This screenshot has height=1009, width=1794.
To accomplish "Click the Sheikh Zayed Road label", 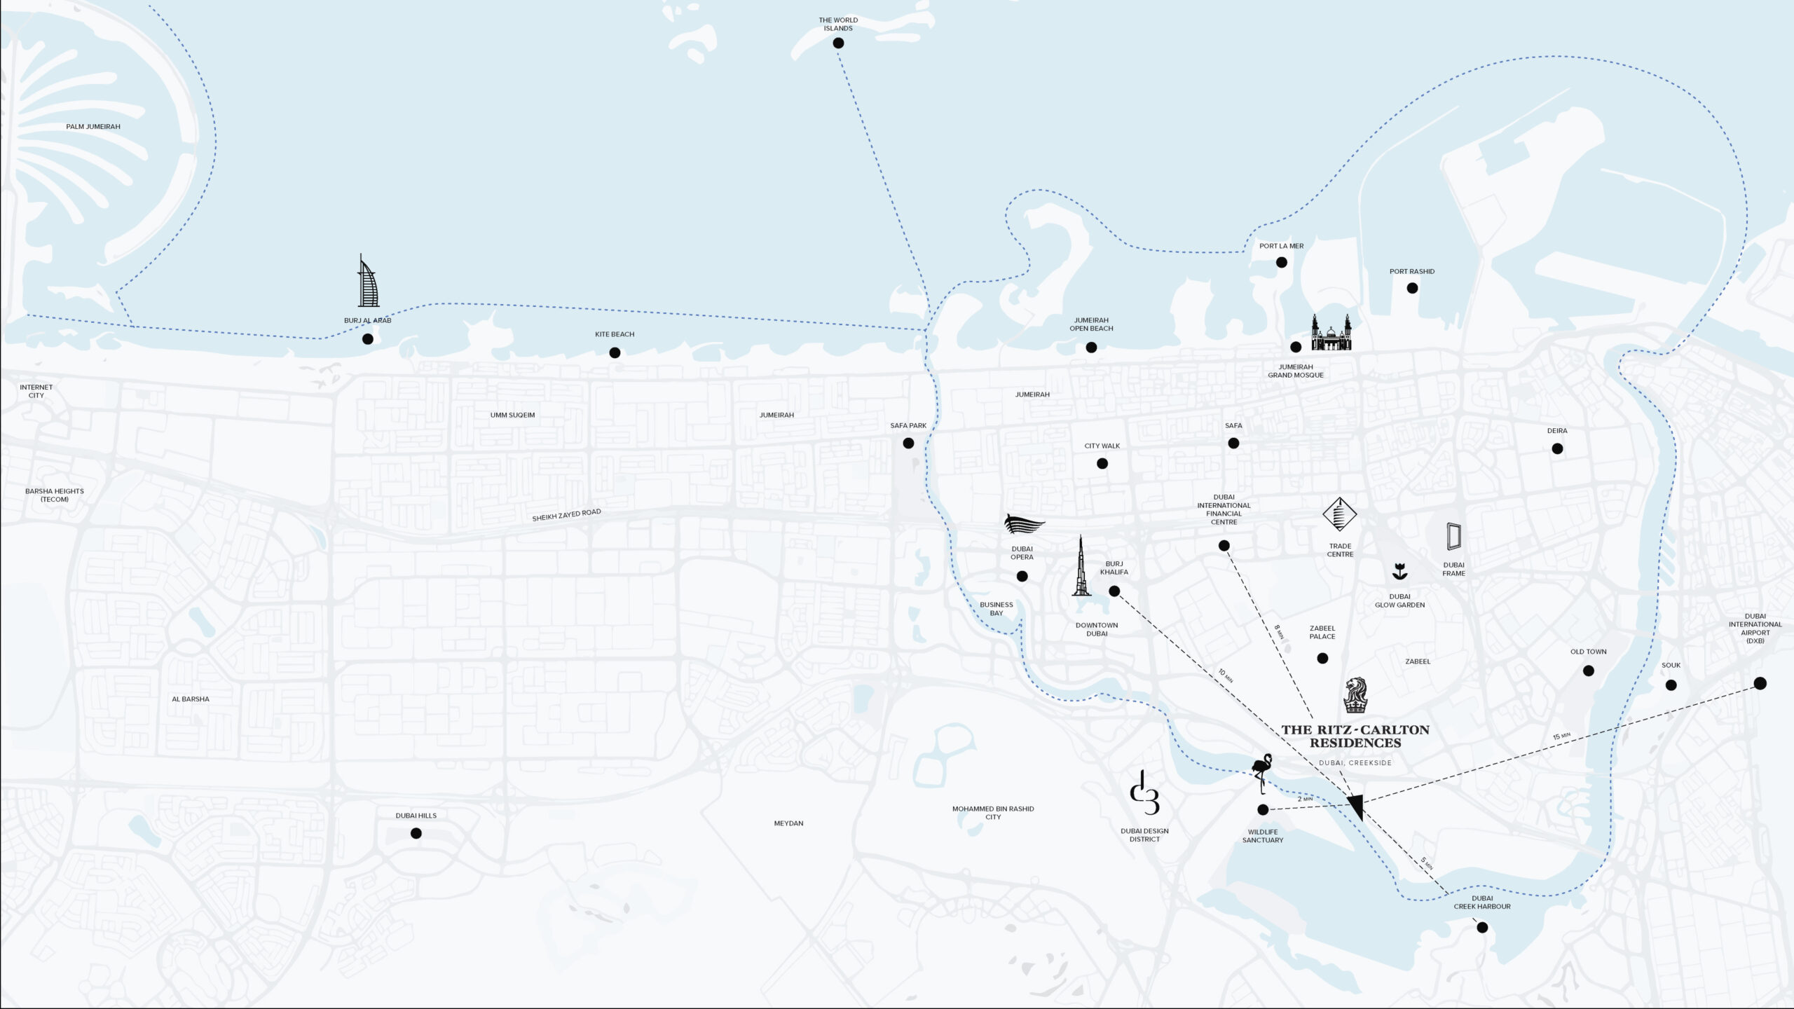I will (566, 515).
